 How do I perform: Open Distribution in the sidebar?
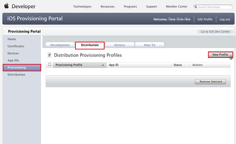click(17, 74)
